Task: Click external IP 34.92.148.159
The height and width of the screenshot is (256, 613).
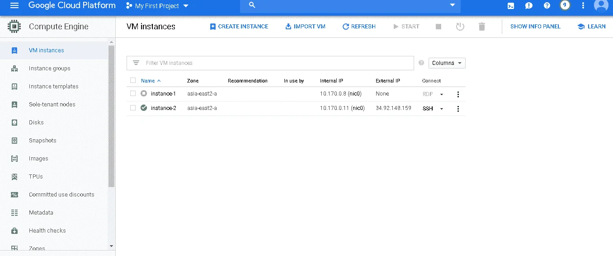Action: click(x=393, y=108)
